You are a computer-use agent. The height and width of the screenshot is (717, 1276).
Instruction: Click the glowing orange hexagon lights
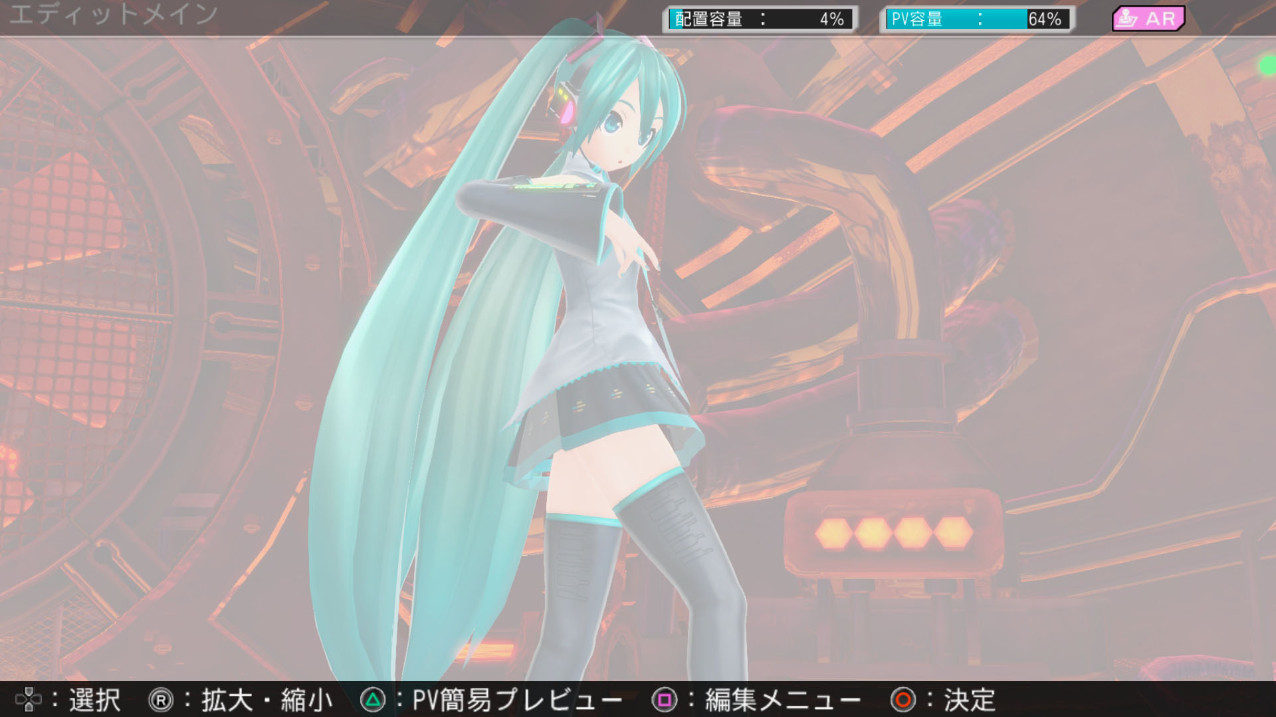point(894,532)
